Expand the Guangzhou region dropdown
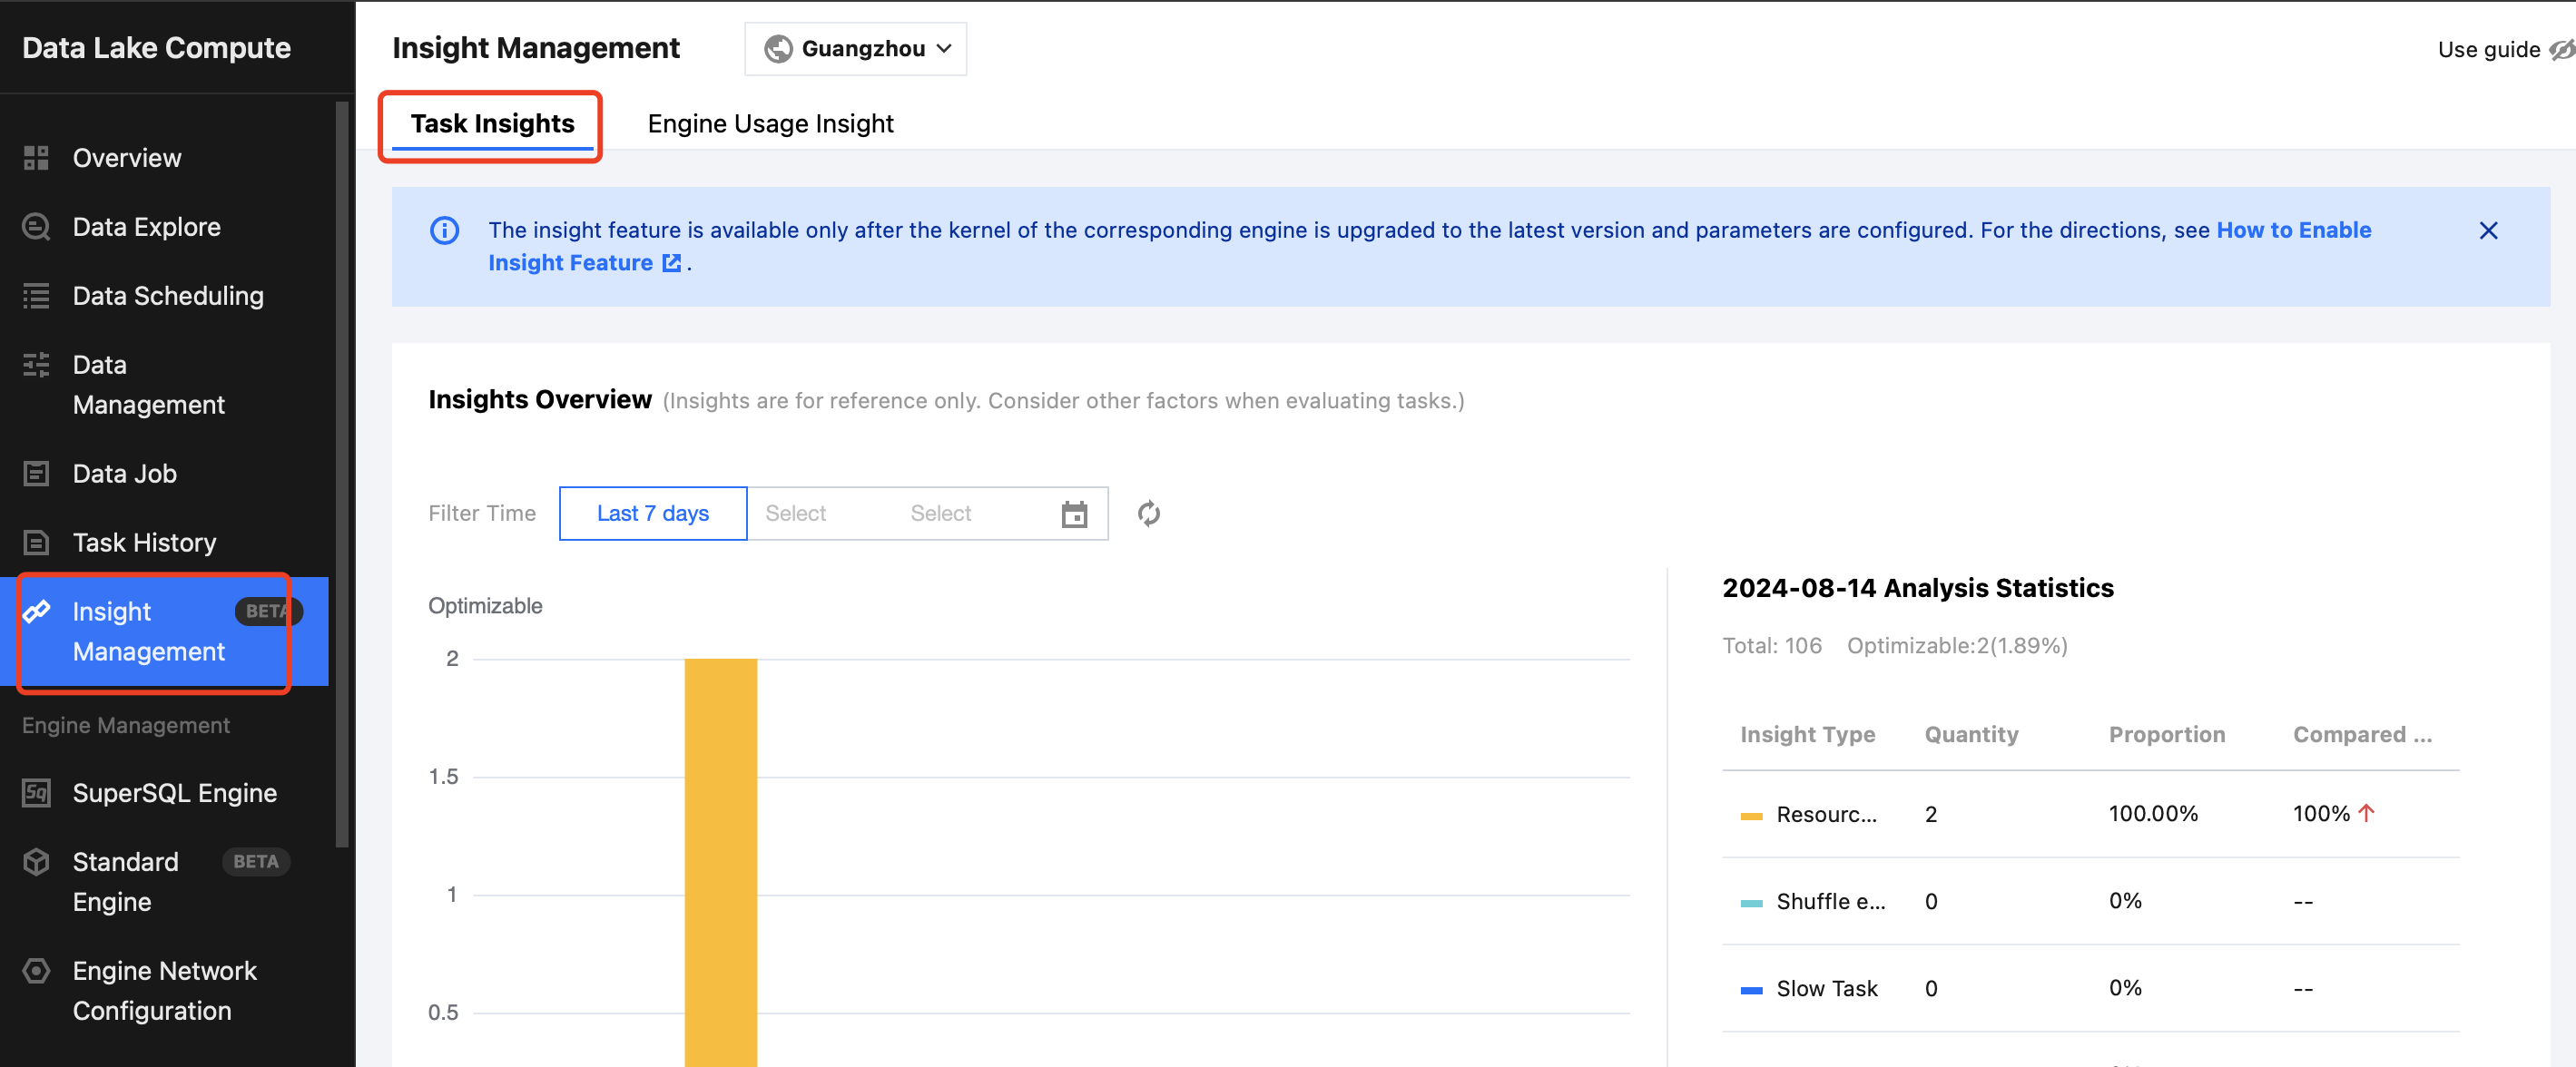The height and width of the screenshot is (1067, 2576). click(856, 49)
